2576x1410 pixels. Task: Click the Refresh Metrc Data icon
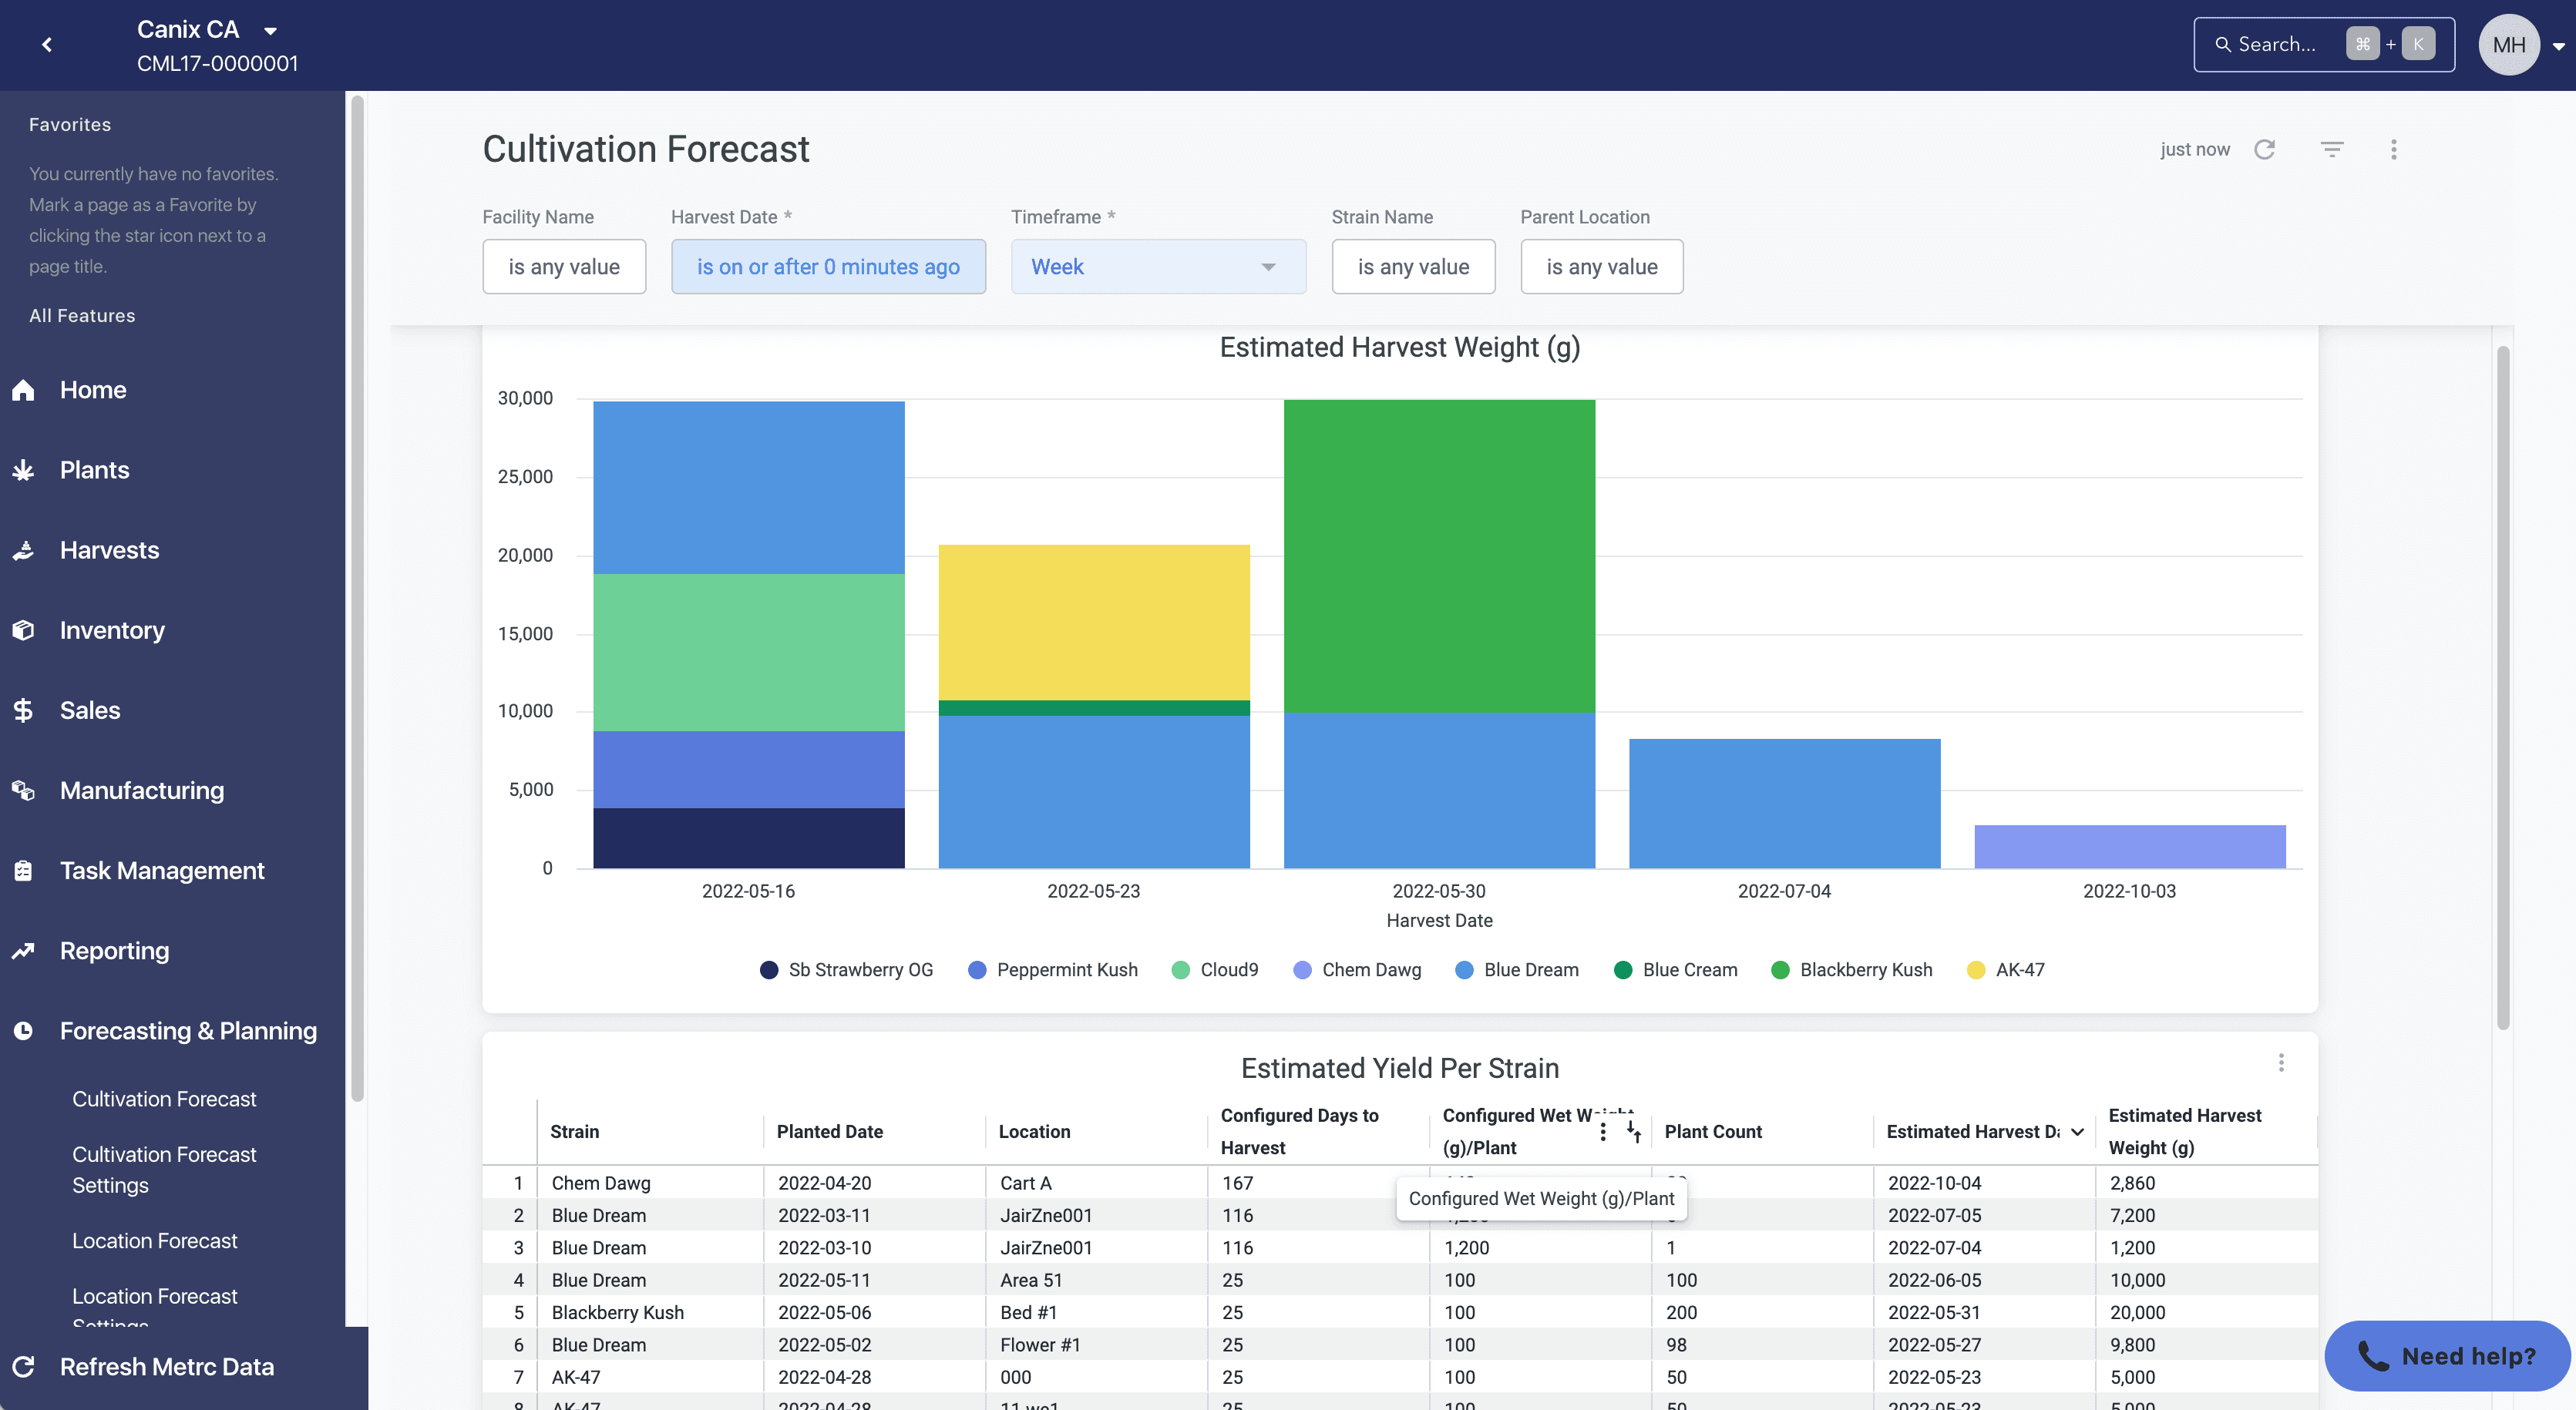(24, 1366)
